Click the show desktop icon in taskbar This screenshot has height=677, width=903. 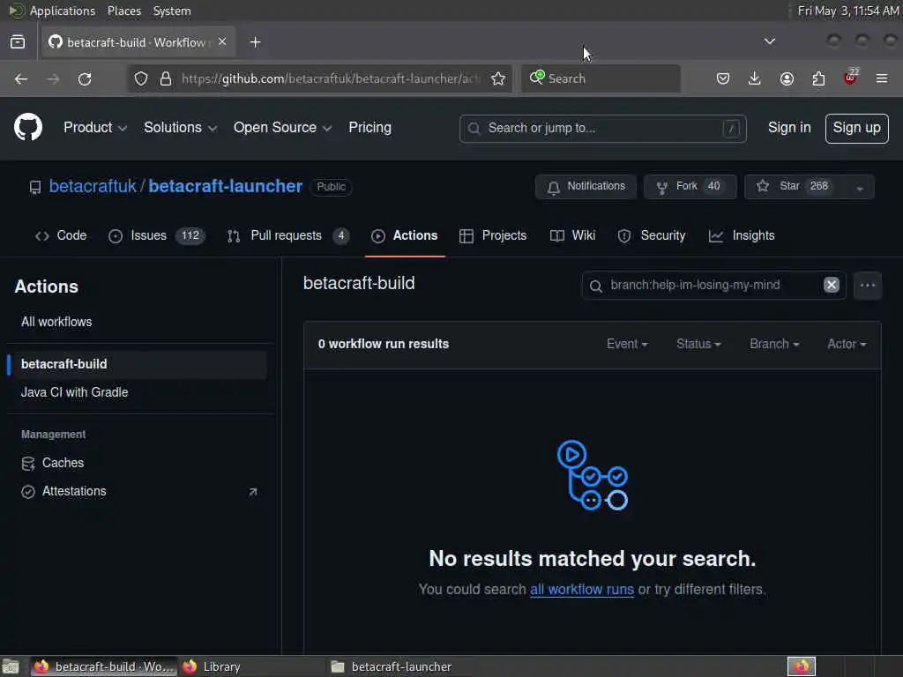(x=11, y=666)
